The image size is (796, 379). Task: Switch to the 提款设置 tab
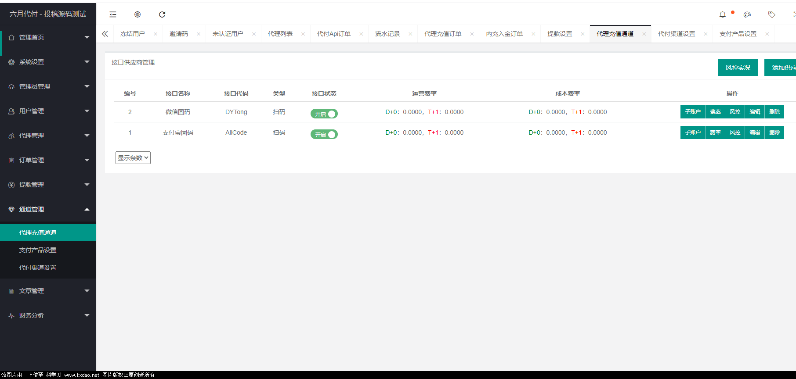tap(560, 34)
